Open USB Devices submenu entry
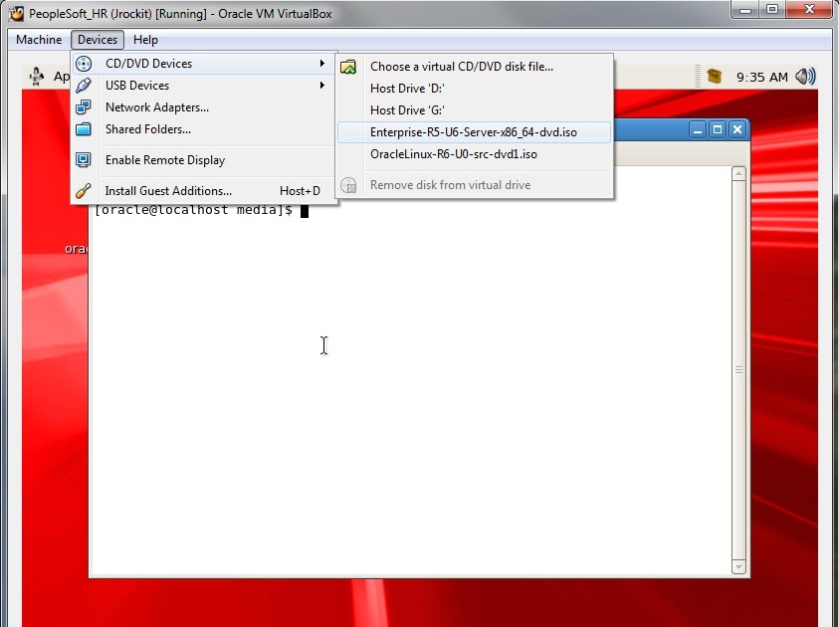 click(x=203, y=86)
